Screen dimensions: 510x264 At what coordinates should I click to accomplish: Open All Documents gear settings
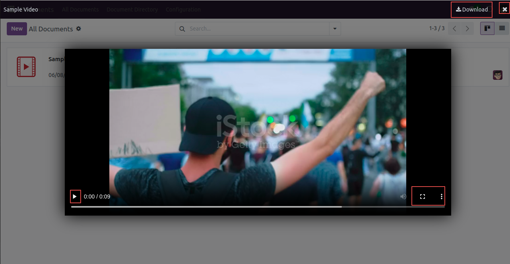click(79, 29)
